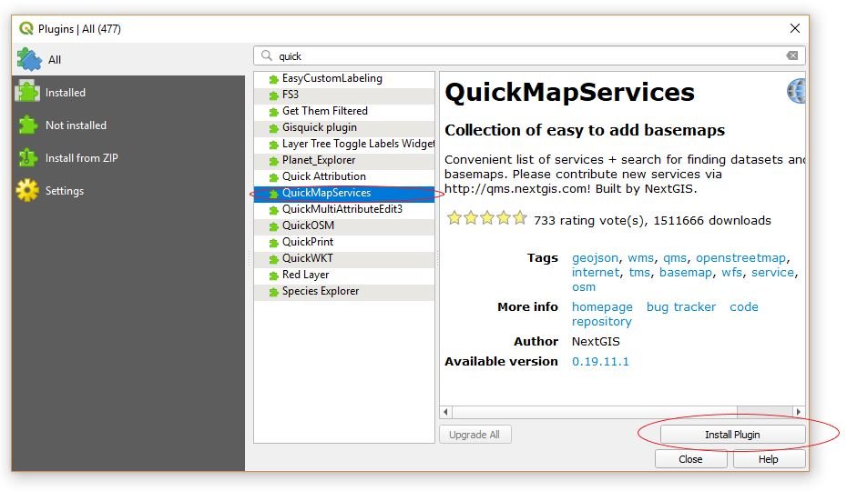Click the EasyCustomLabeling plugin icon
The height and width of the screenshot is (491, 847).
click(x=273, y=79)
